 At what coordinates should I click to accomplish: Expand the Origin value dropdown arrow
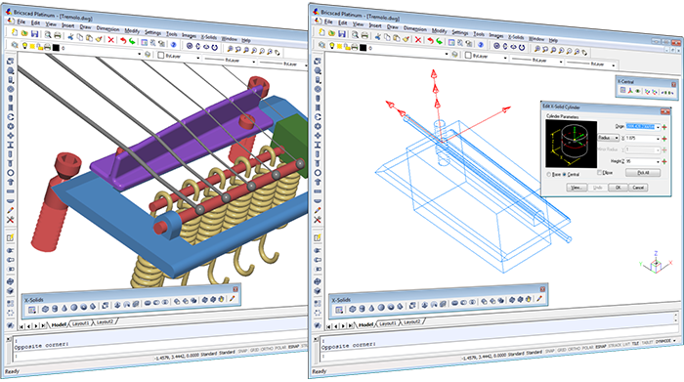(x=659, y=127)
